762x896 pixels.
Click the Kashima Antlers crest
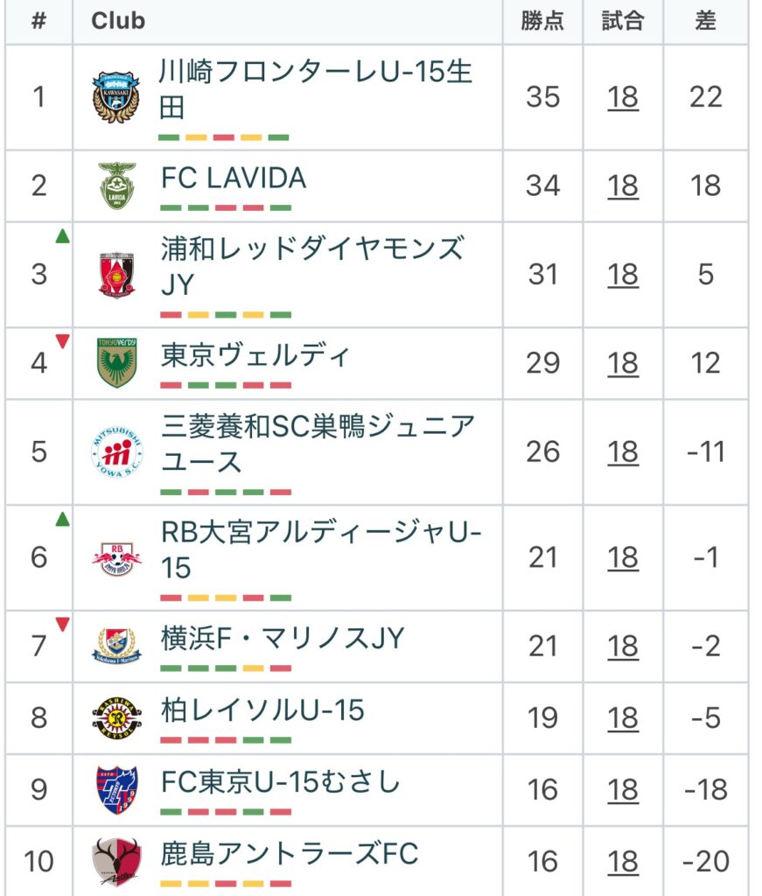click(x=116, y=861)
